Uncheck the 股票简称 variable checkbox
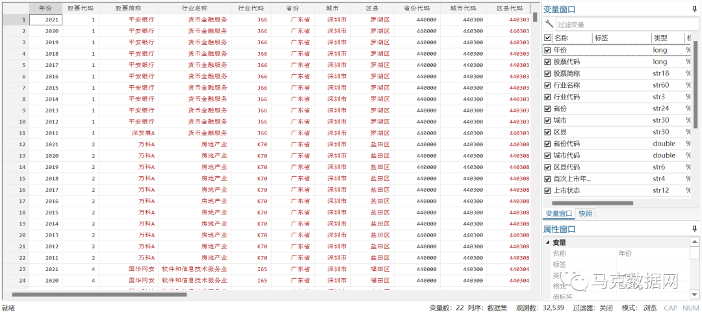702x312 pixels. pyautogui.click(x=547, y=73)
